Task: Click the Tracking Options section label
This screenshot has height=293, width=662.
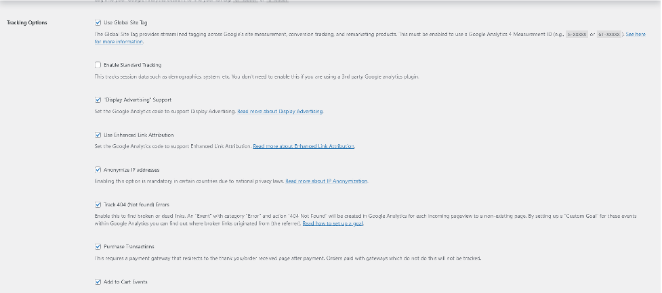Action: click(27, 23)
